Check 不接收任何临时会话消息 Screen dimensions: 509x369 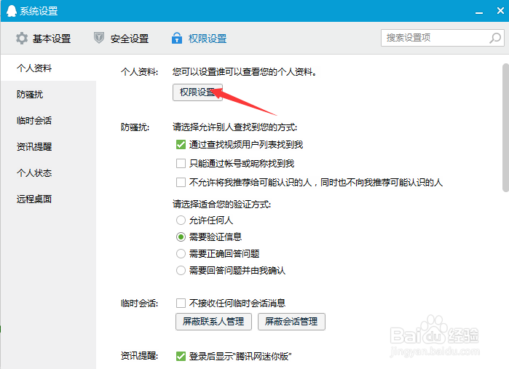[x=181, y=303]
